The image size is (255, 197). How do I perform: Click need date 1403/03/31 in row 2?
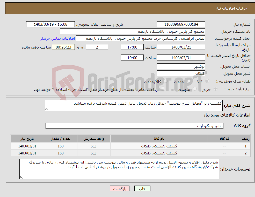coord(27,153)
